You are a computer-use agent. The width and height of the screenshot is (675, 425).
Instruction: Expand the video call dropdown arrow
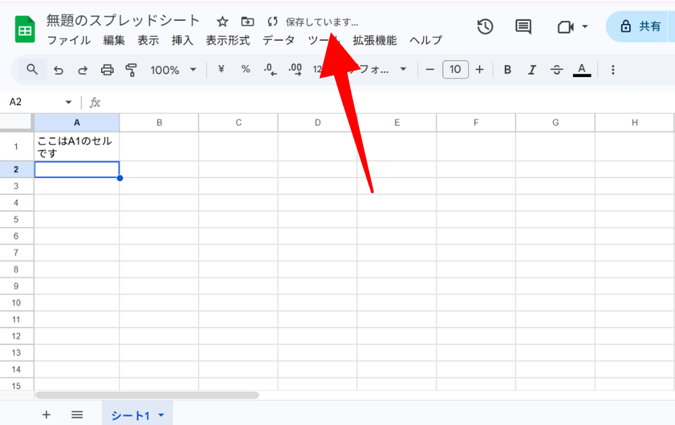[585, 27]
